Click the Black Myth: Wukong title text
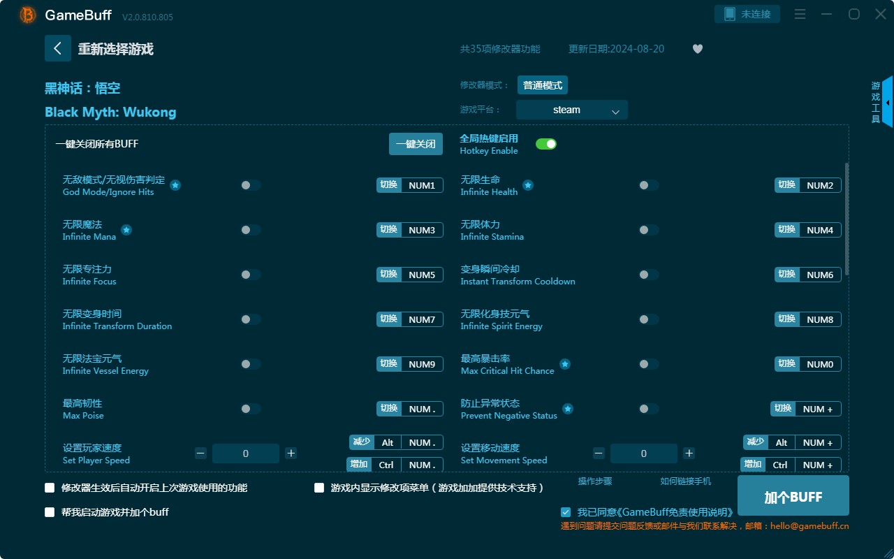This screenshot has height=559, width=894. point(110,112)
